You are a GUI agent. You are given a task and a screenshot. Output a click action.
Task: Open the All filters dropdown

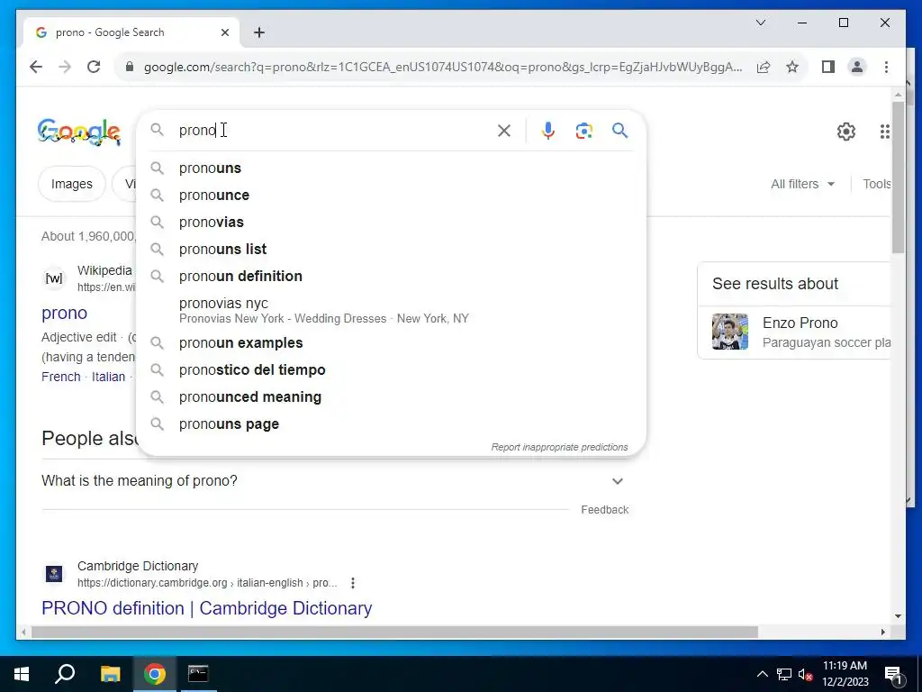[802, 184]
